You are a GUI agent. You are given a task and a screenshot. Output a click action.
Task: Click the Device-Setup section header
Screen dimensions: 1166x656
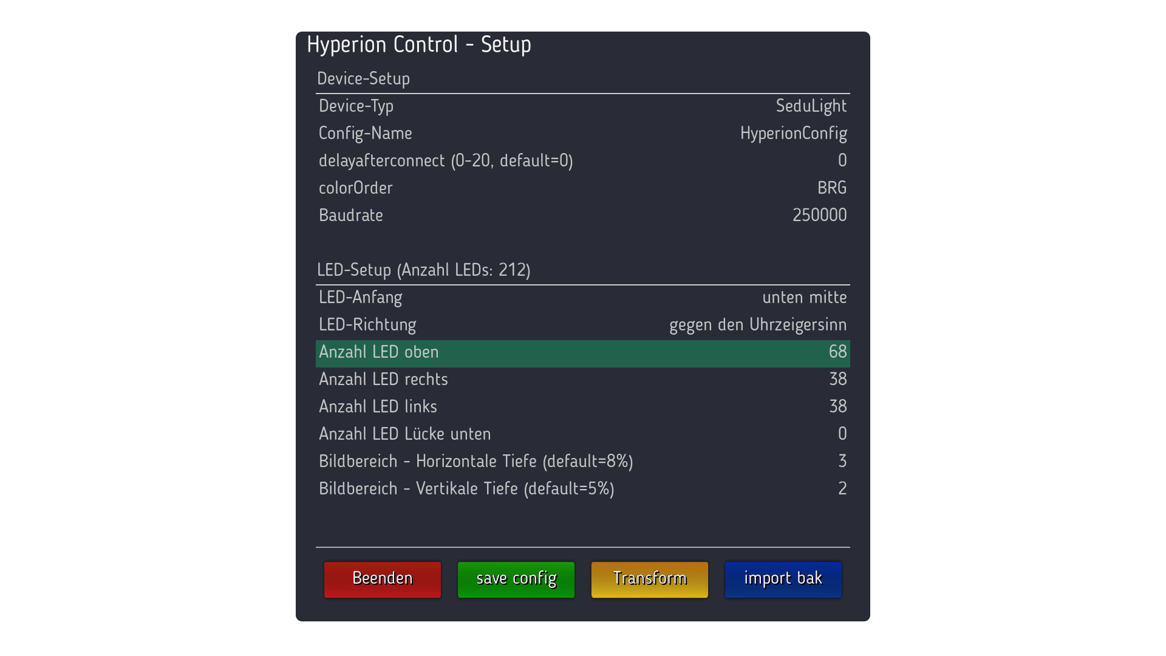point(364,79)
